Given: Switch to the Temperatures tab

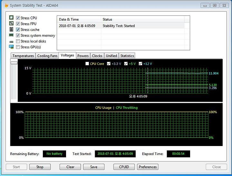Looking at the screenshot, I should 23,56.
